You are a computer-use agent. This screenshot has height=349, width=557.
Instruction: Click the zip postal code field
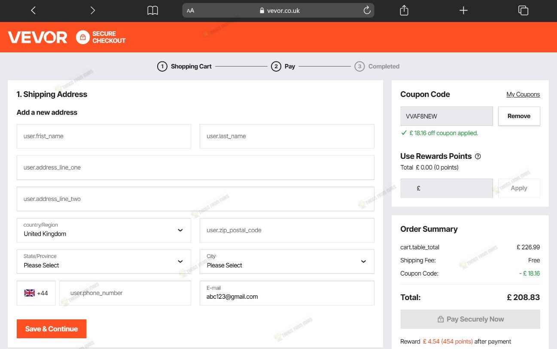pyautogui.click(x=287, y=230)
